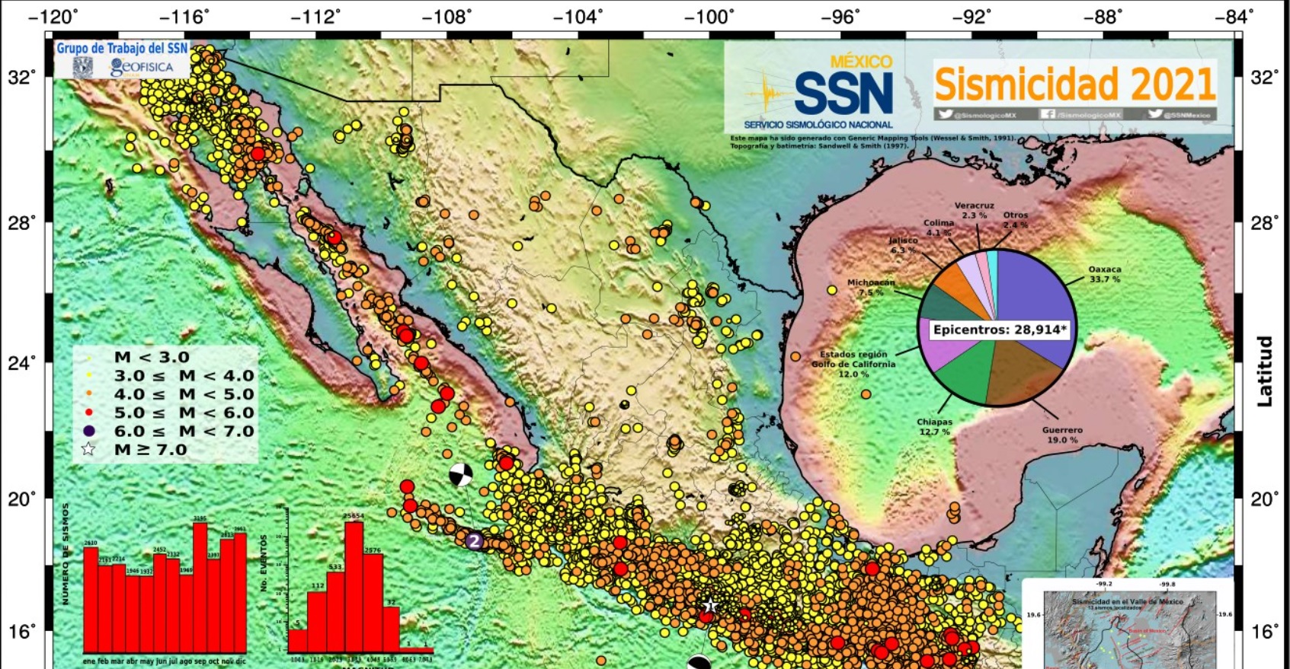Screen dimensions: 1290x669
Task: Click the Twitter bird beside @SismologicoMX
Action: click(x=946, y=114)
